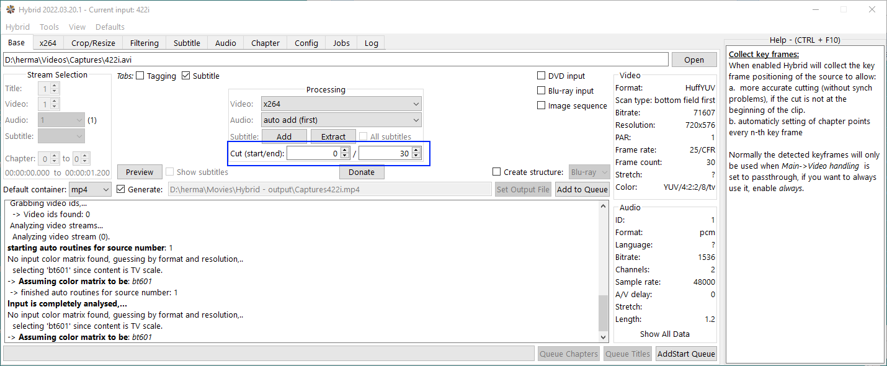Click the Generate output path field
Image resolution: width=887 pixels, height=366 pixels.
tap(330, 189)
